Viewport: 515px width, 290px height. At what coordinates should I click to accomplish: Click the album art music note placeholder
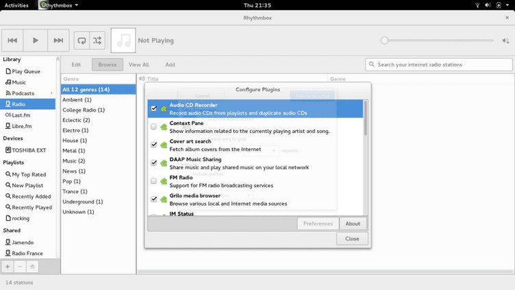click(x=123, y=40)
